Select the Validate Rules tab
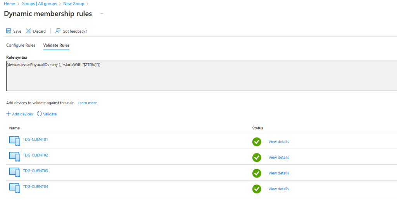The height and width of the screenshot is (200, 397). point(56,45)
